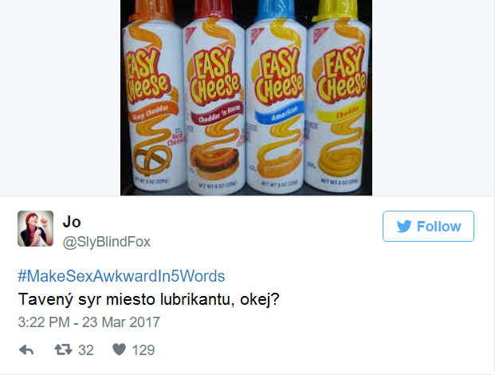Retweet the post with the retweet icon

pos(63,349)
